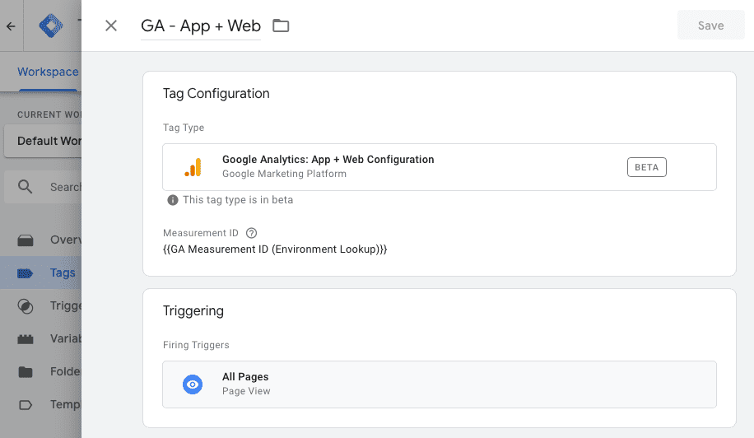754x438 pixels.
Task: Open Folders in the sidebar menu
Action: tap(41, 371)
